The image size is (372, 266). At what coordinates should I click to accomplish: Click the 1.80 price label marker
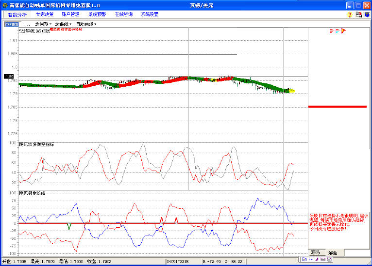pyautogui.click(x=9, y=77)
